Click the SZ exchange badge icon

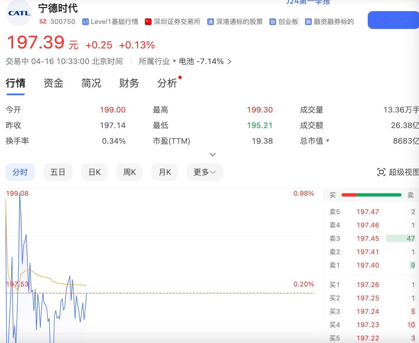tap(43, 21)
